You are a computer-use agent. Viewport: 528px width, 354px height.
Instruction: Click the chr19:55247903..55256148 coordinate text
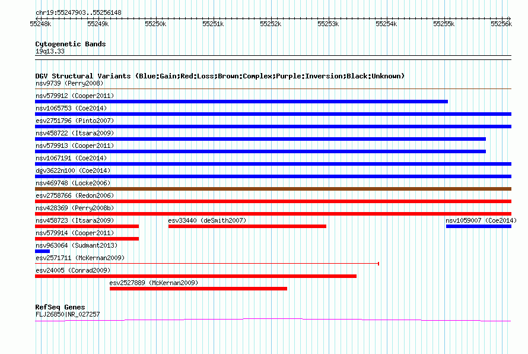click(x=78, y=12)
